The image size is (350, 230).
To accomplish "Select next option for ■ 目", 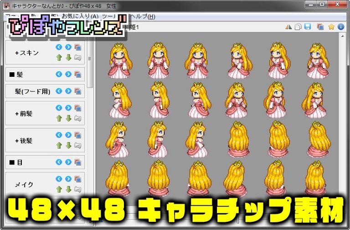I will point(68,162).
